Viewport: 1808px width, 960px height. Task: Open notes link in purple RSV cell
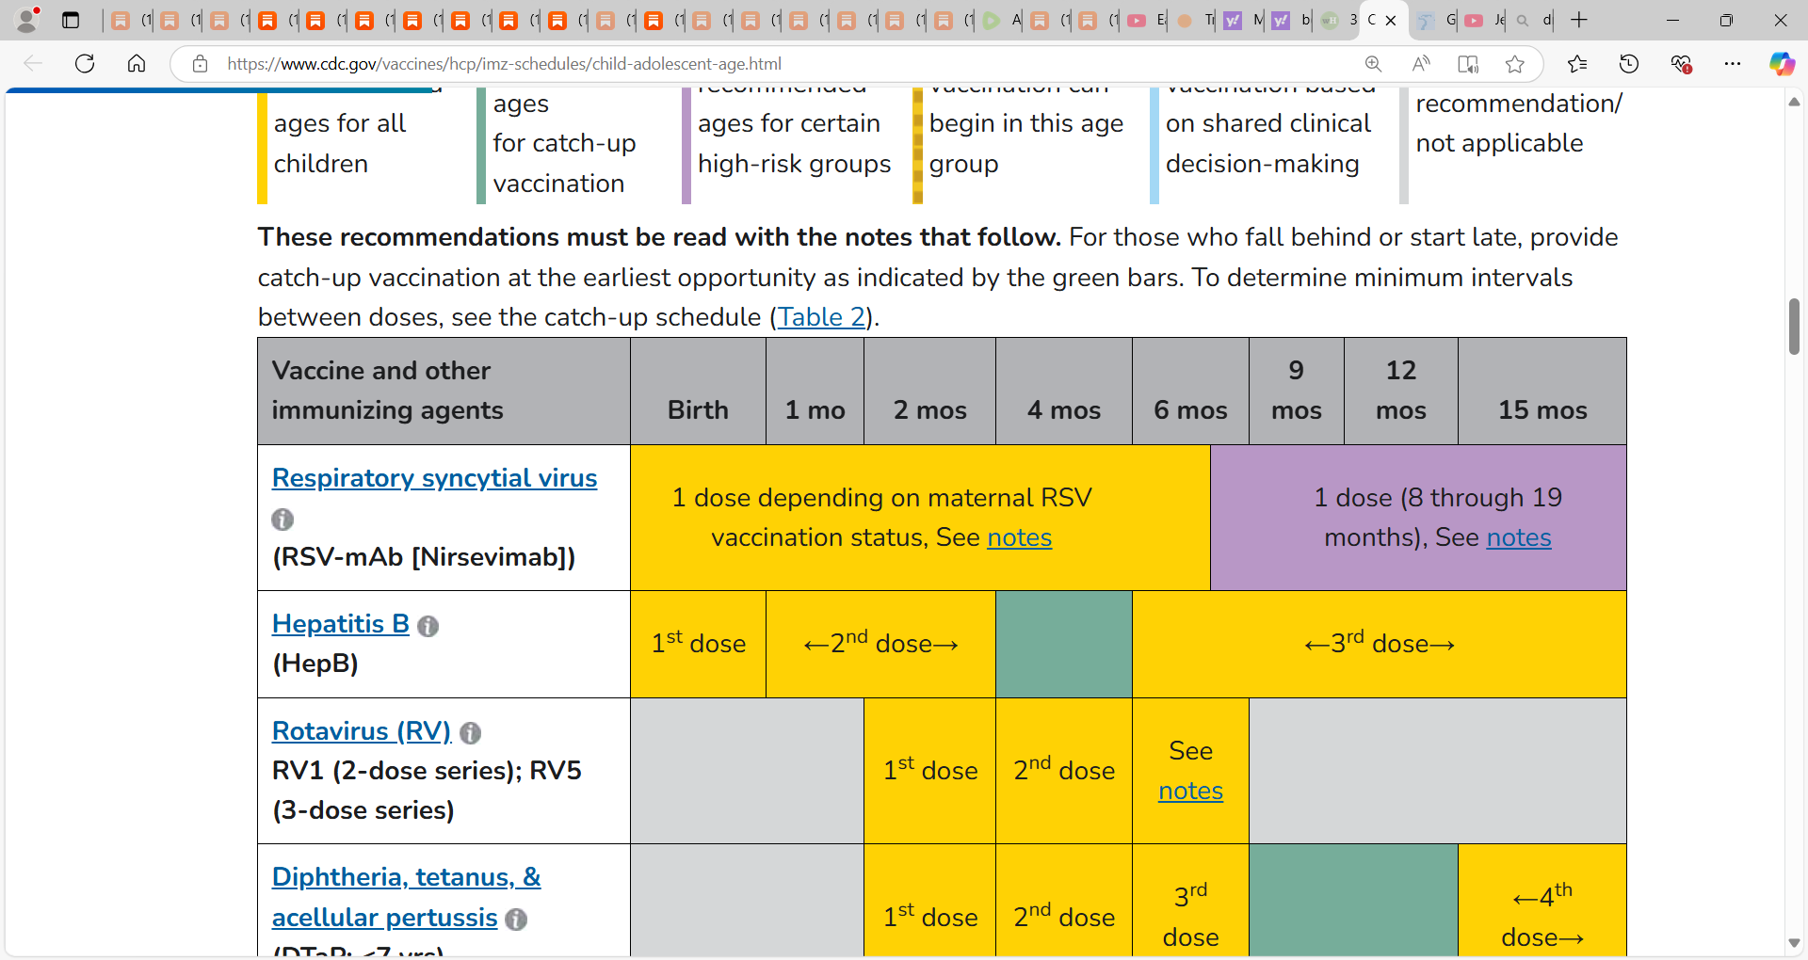tap(1519, 537)
